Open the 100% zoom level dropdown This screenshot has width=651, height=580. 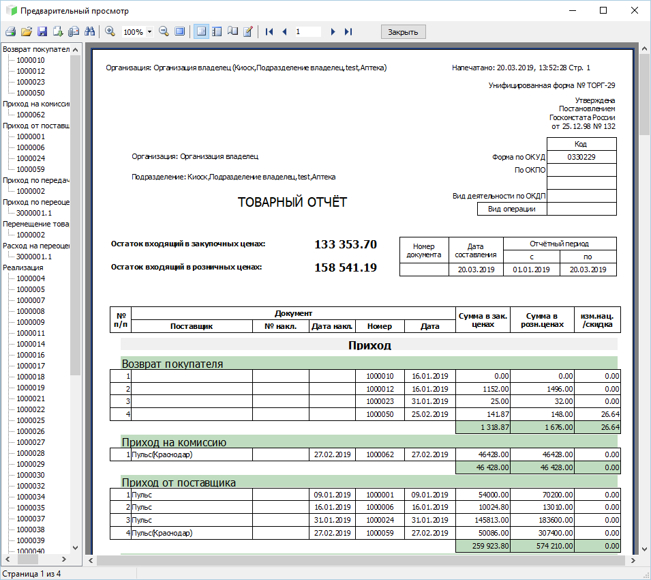click(x=149, y=32)
